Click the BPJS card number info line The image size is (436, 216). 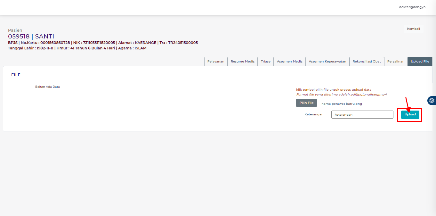(x=103, y=43)
